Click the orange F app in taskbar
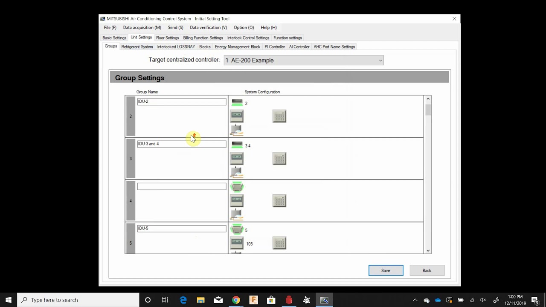This screenshot has height=307, width=546. [x=253, y=300]
